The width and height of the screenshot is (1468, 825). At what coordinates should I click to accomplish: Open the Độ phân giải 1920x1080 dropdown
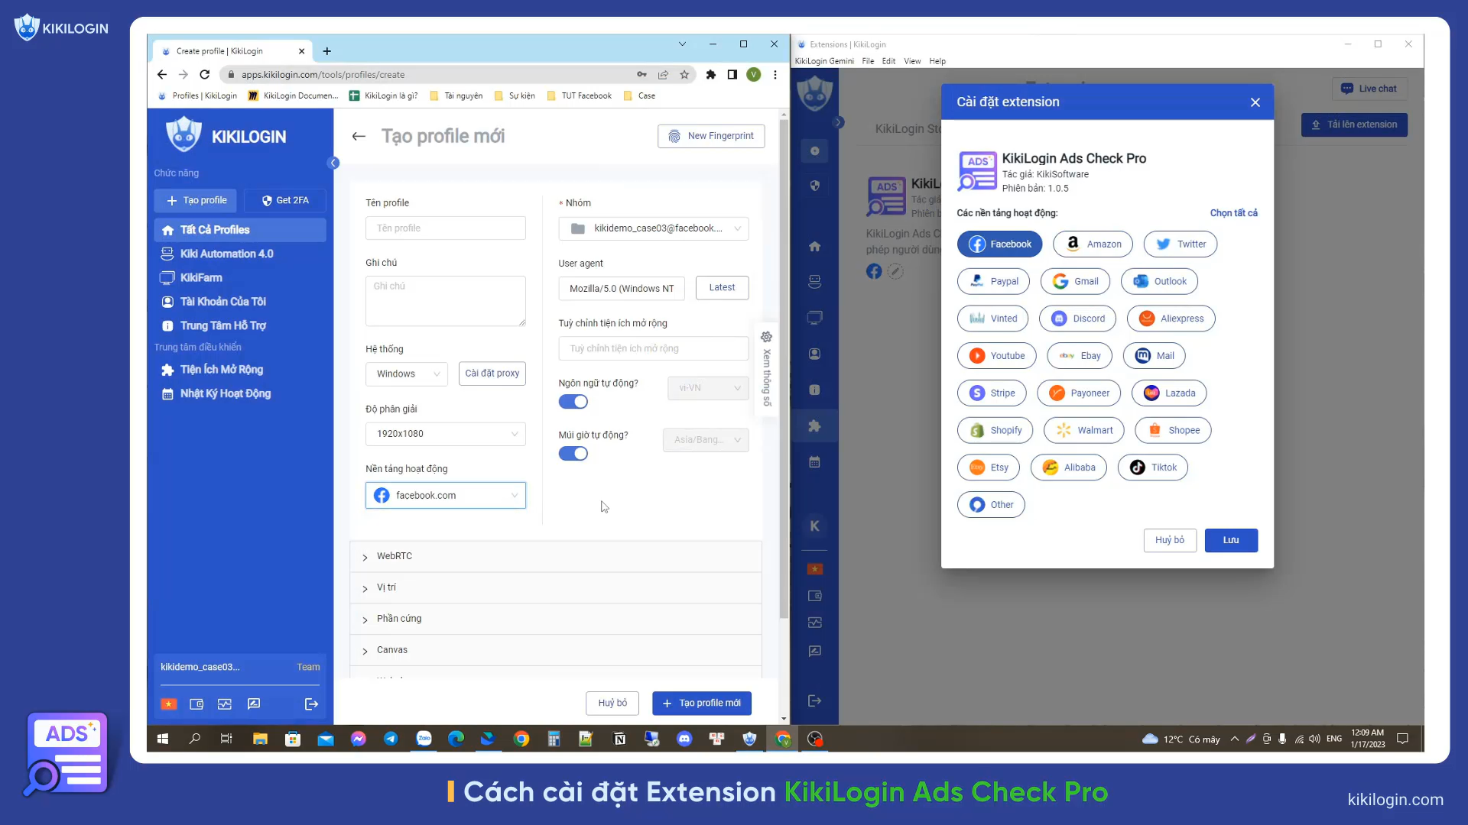(445, 434)
